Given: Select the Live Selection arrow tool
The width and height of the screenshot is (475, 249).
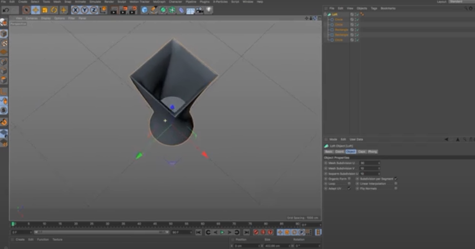Looking at the screenshot, I should point(26,11).
